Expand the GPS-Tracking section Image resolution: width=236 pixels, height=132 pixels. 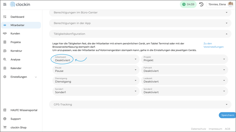[140, 104]
